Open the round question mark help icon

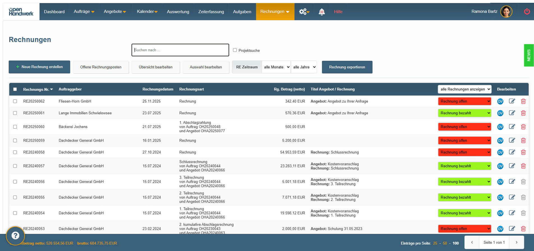tap(15, 236)
